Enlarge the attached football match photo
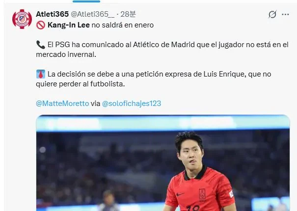Image resolution: width=297 pixels, height=211 pixels. coord(163,163)
